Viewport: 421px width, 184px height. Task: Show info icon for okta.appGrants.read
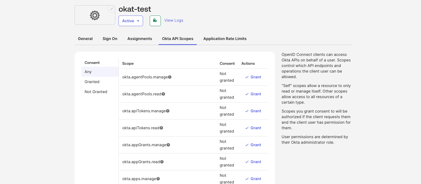tap(162, 162)
